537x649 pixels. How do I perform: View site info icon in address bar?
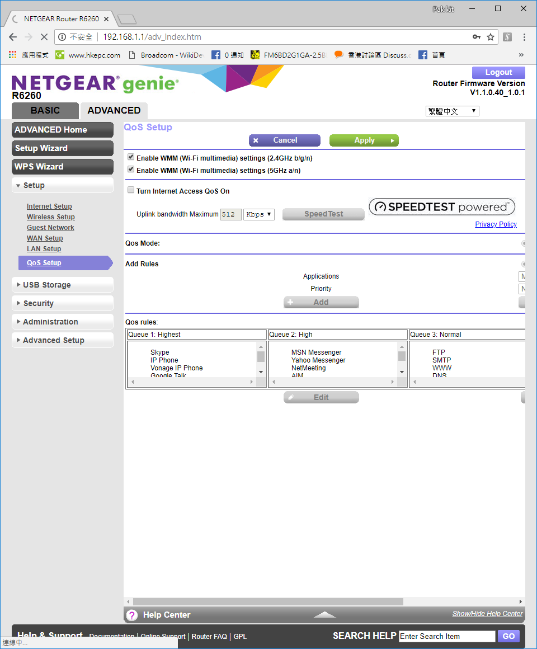(x=62, y=37)
